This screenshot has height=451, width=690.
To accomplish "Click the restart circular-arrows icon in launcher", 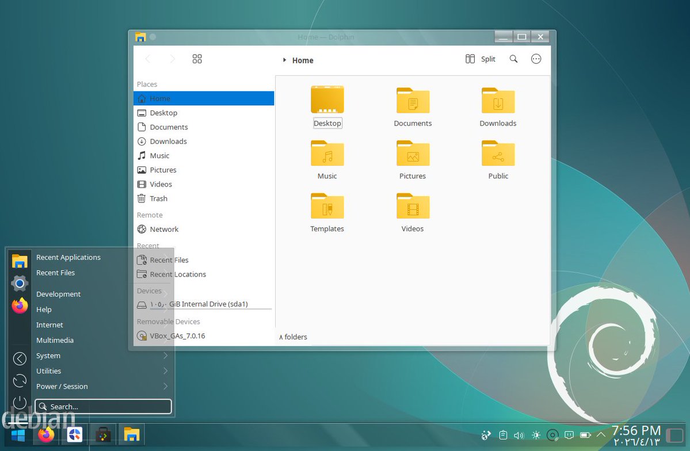I will click(20, 381).
